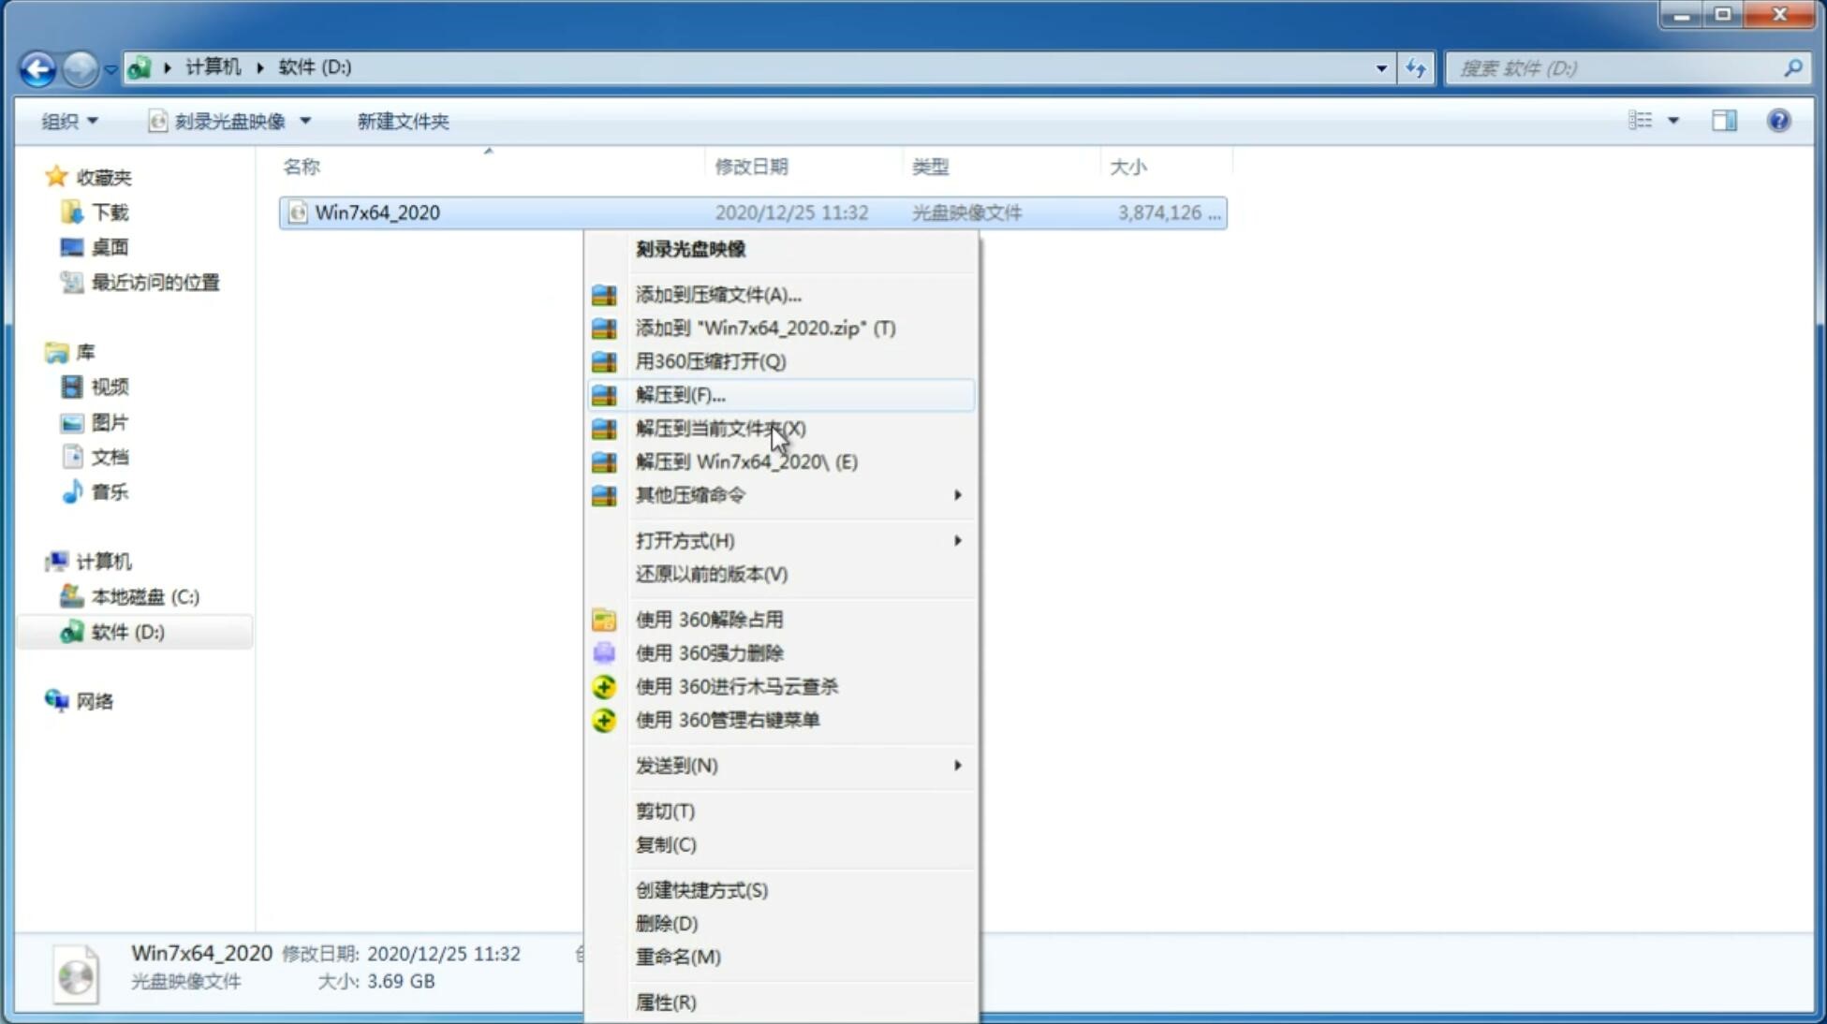Screen dimensions: 1827x1024
Task: Select 解压到当前文件夹 context menu item
Action: pos(721,428)
